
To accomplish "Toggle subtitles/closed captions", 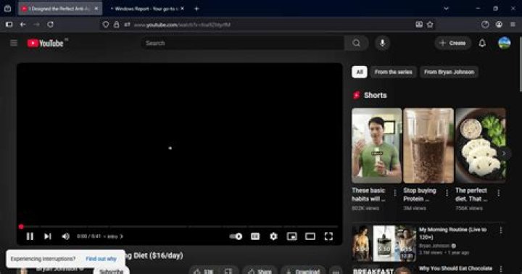I will click(x=255, y=236).
